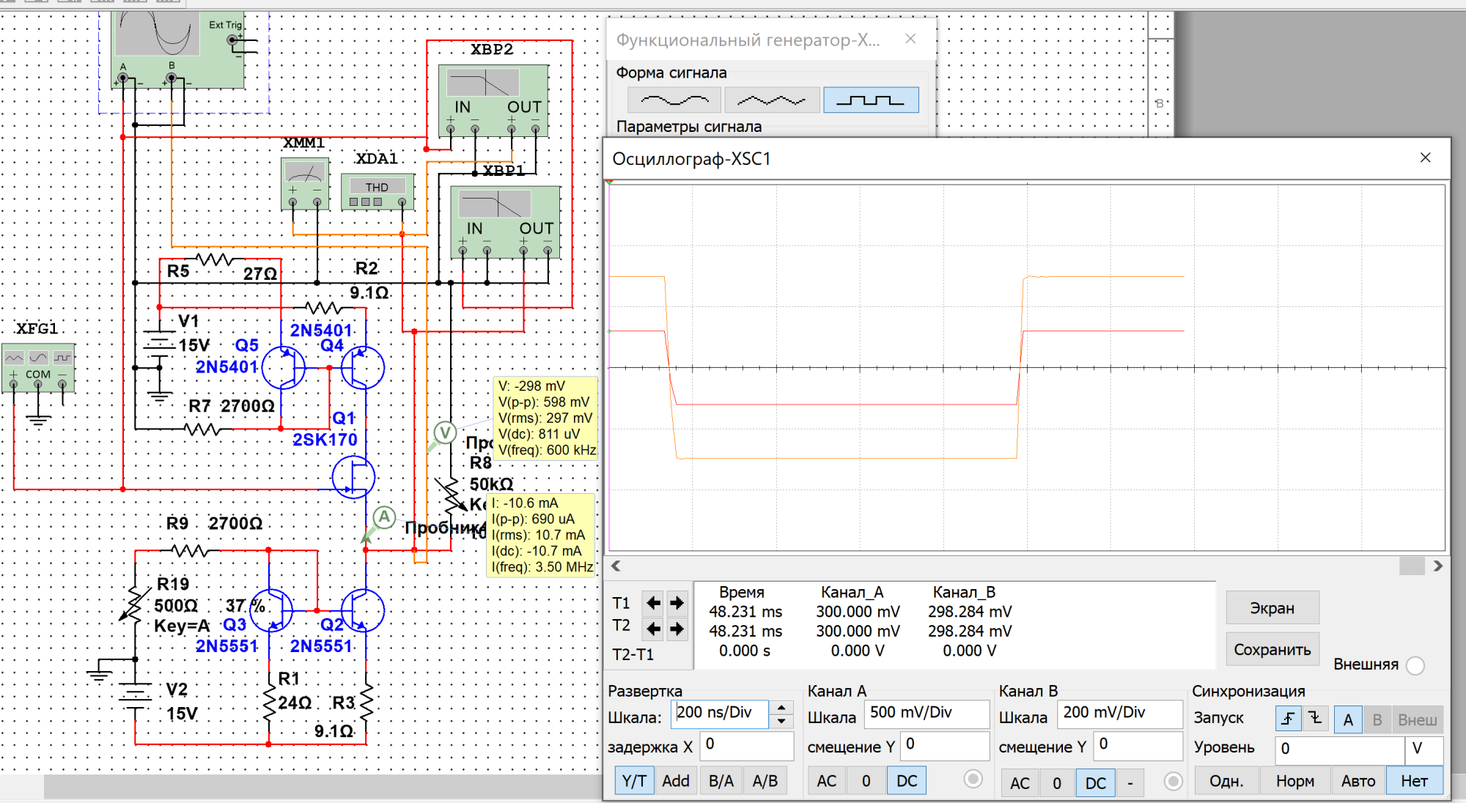Set Channel B coupling to 0 ground
Image resolution: width=1466 pixels, height=803 pixels.
pyautogui.click(x=1057, y=783)
